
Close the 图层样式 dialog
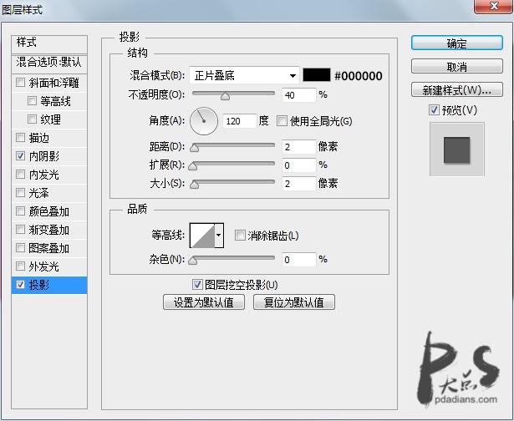point(494,7)
